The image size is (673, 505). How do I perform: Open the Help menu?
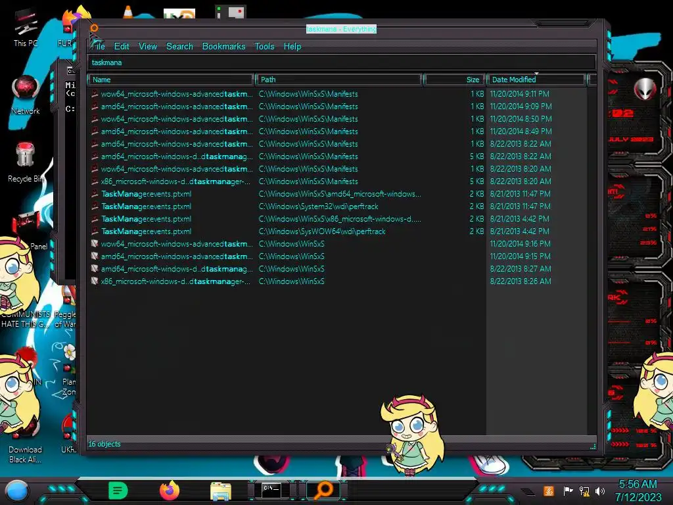(x=292, y=47)
